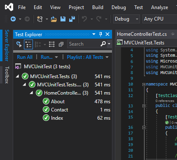Screen dimensions: 177x160
Task: Pin the Test Explorer panel
Action: [x=100, y=34]
